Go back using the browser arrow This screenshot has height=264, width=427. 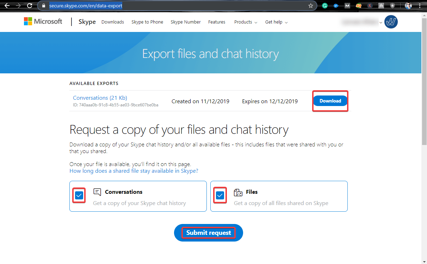point(7,6)
